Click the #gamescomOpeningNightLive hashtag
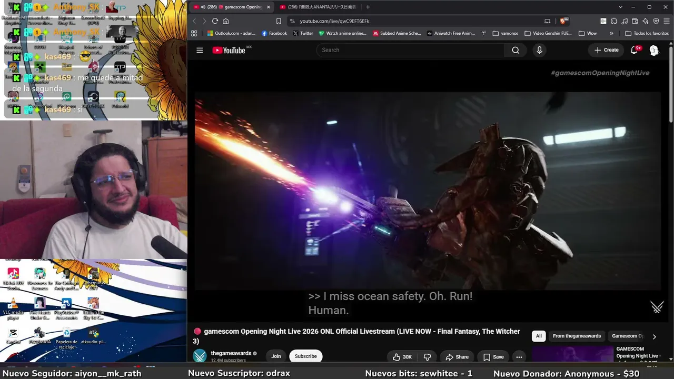The width and height of the screenshot is (674, 379). coord(600,73)
